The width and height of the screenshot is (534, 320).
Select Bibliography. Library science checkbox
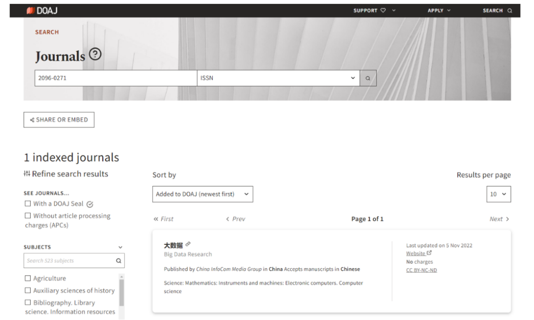pyautogui.click(x=28, y=302)
